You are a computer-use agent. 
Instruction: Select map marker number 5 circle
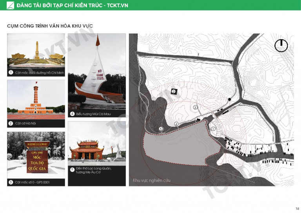pos(161,129)
